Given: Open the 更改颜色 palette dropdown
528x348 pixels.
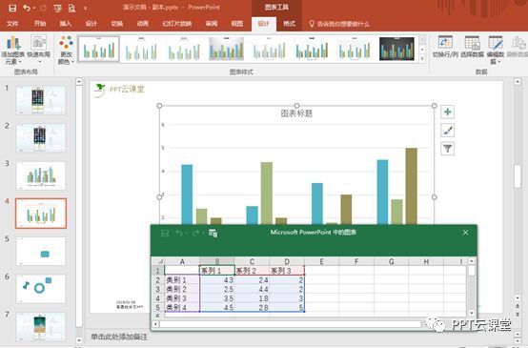Looking at the screenshot, I should pos(66,51).
